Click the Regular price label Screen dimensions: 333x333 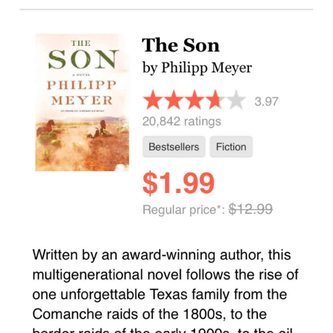[x=183, y=210]
